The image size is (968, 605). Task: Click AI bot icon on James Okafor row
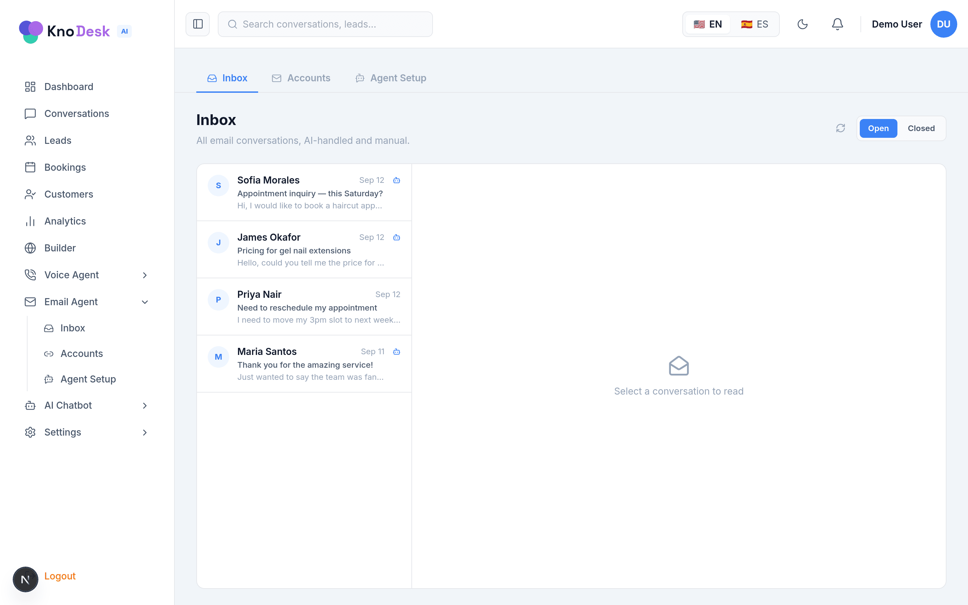(396, 237)
